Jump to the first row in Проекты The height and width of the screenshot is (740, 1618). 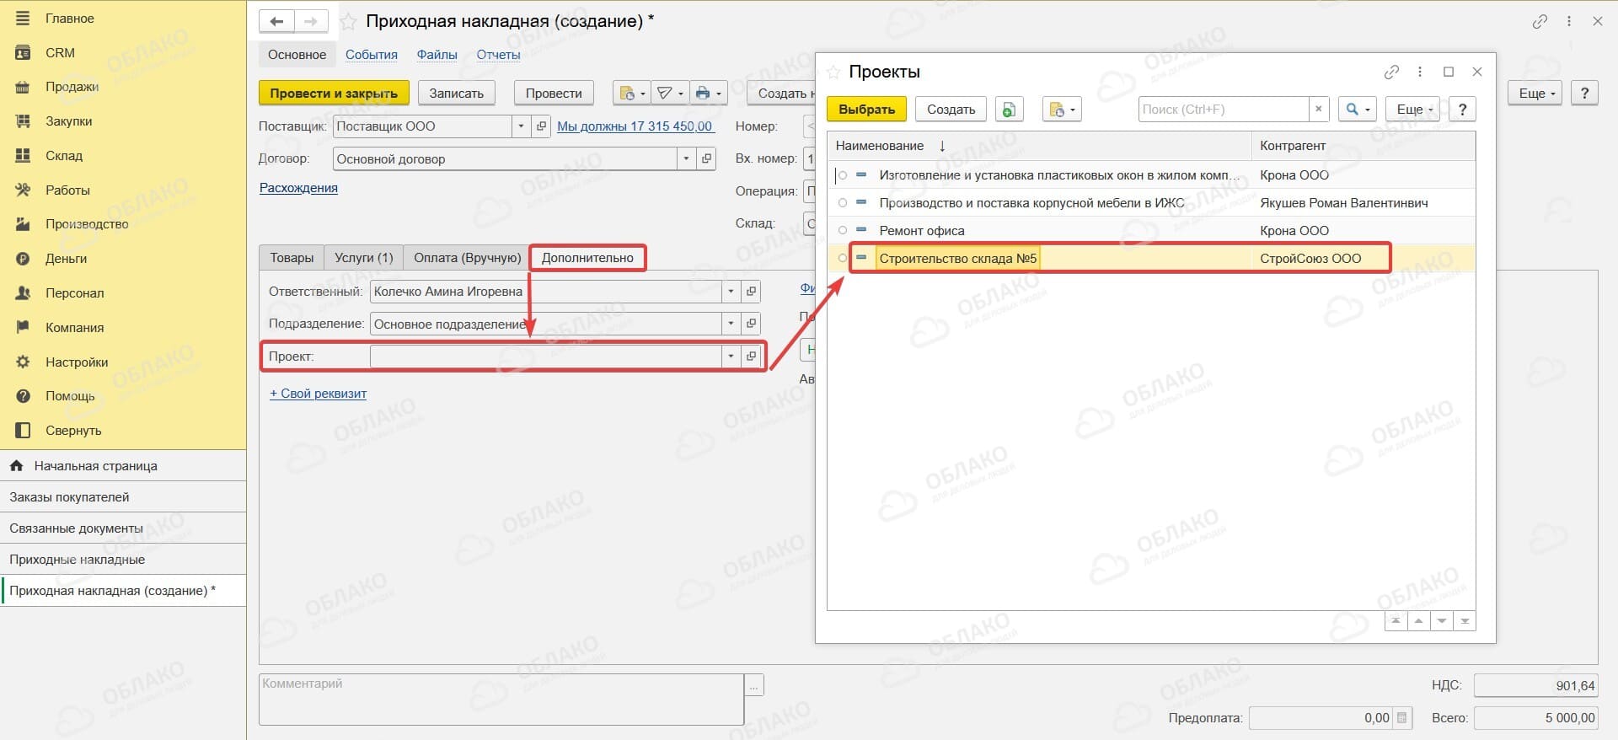pyautogui.click(x=1396, y=621)
